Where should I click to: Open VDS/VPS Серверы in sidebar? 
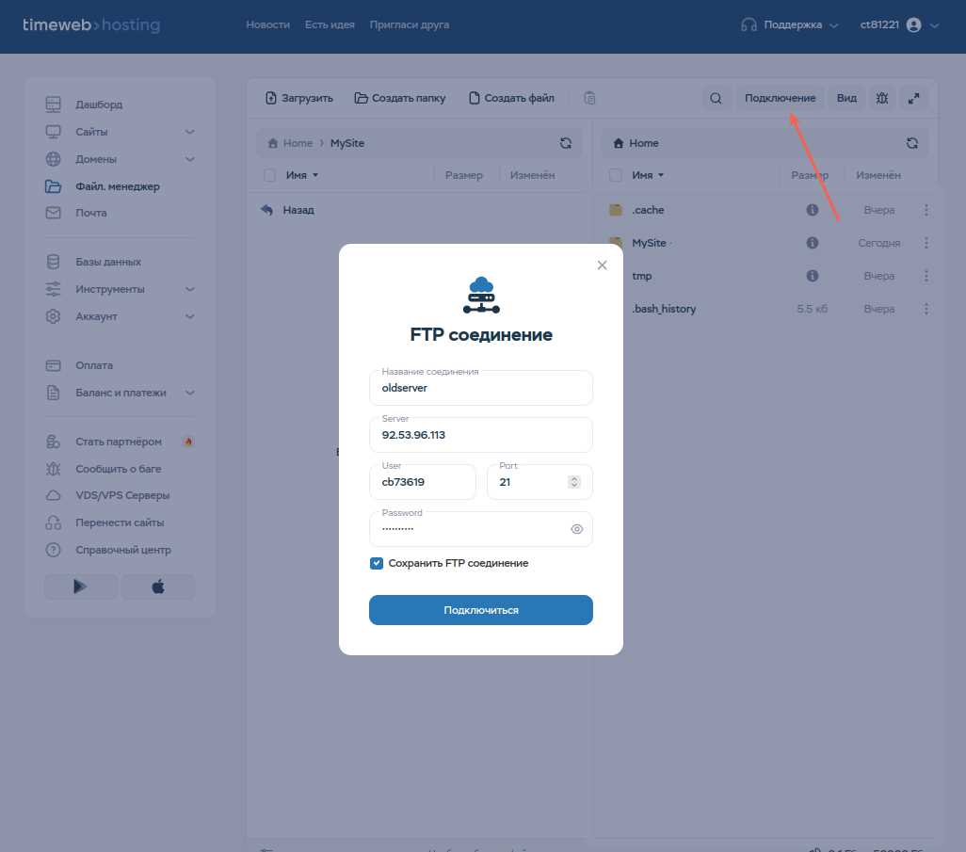(x=122, y=495)
